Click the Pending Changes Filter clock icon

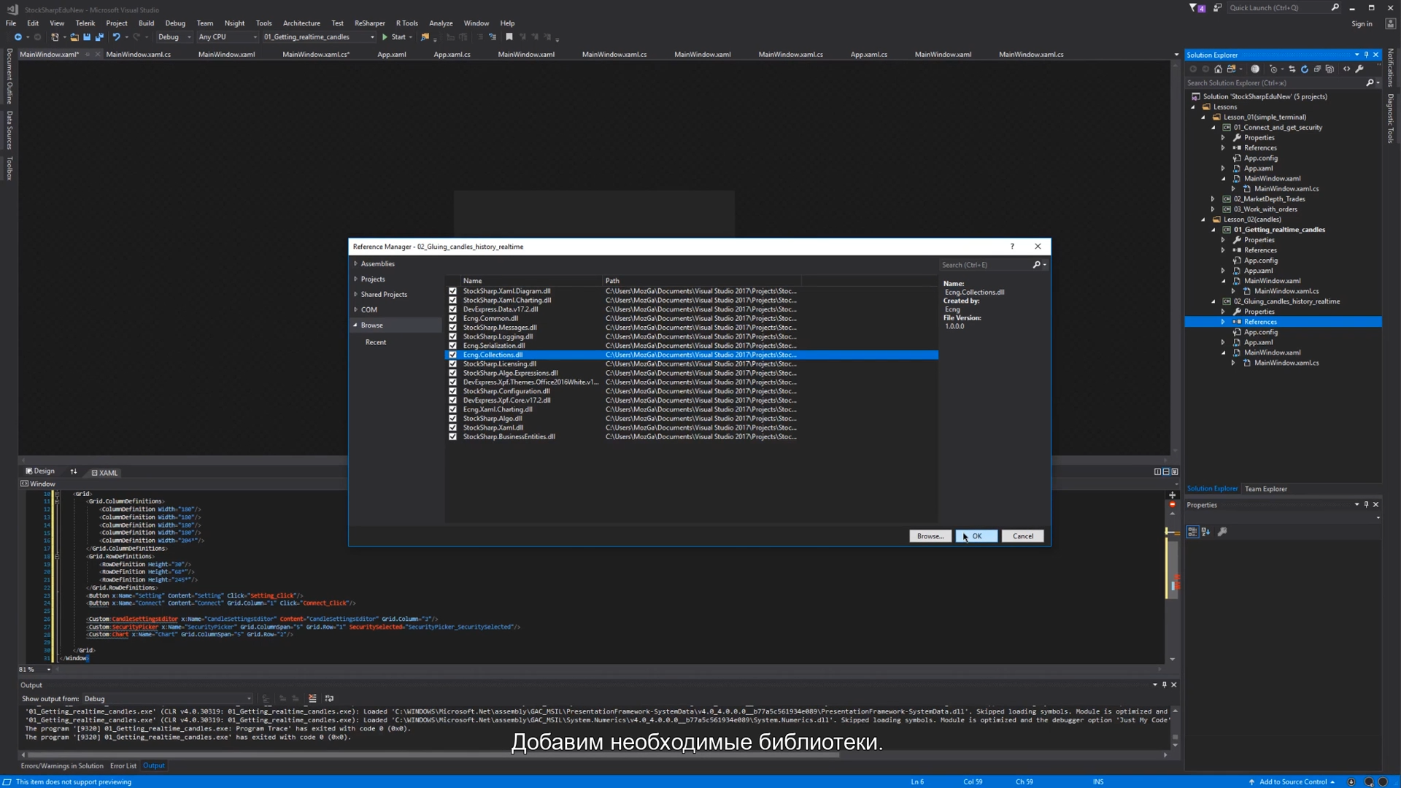click(x=1273, y=69)
